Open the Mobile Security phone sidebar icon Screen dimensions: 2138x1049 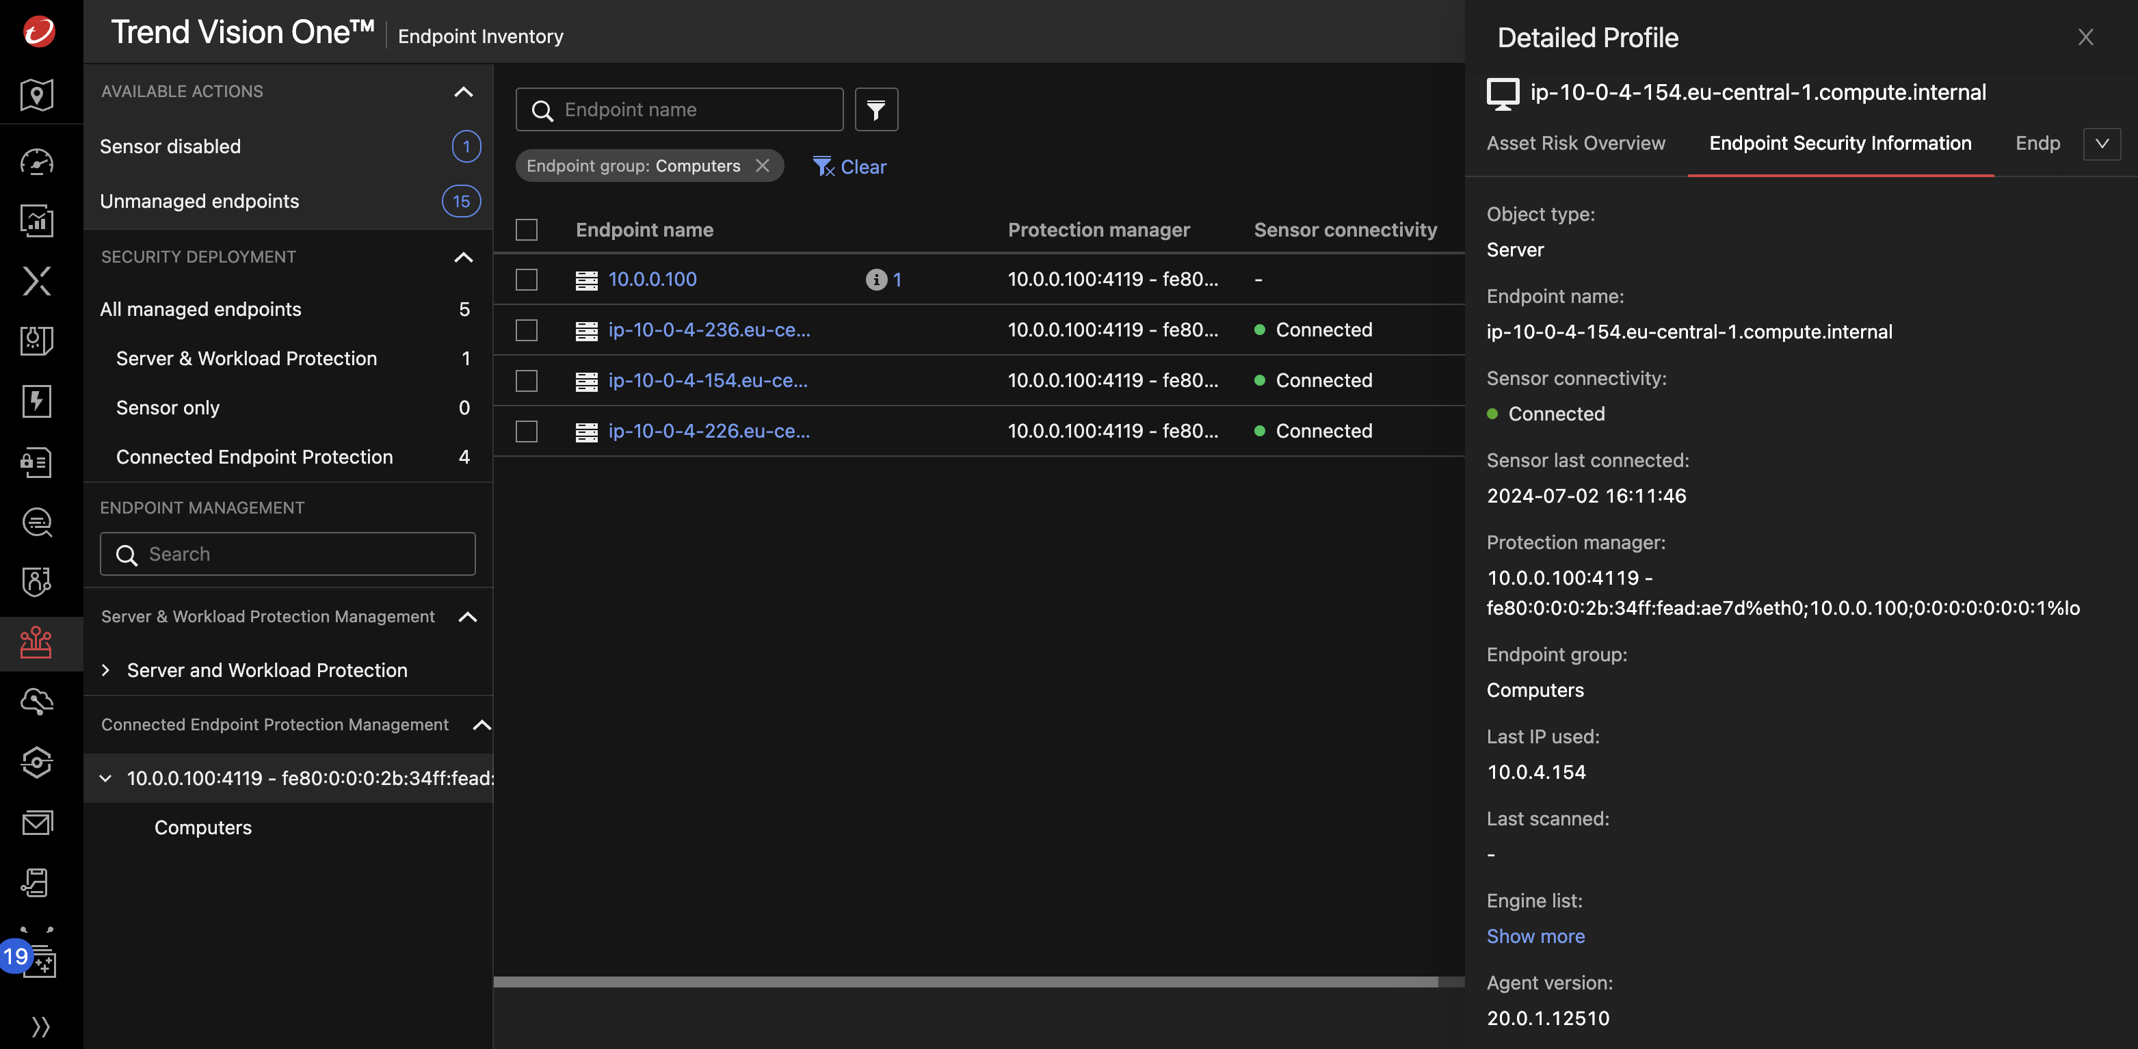pyautogui.click(x=36, y=883)
